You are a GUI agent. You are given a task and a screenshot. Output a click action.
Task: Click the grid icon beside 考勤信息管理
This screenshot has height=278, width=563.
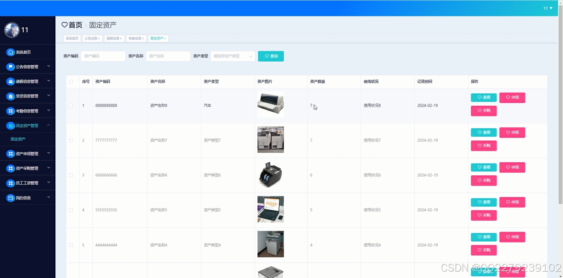10,111
